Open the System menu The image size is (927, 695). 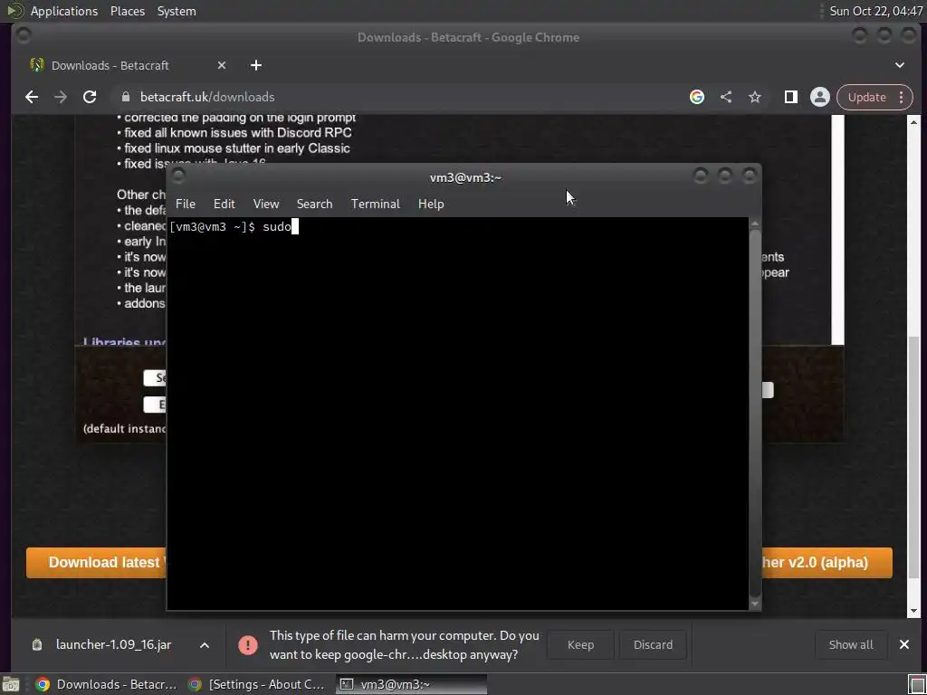click(177, 11)
